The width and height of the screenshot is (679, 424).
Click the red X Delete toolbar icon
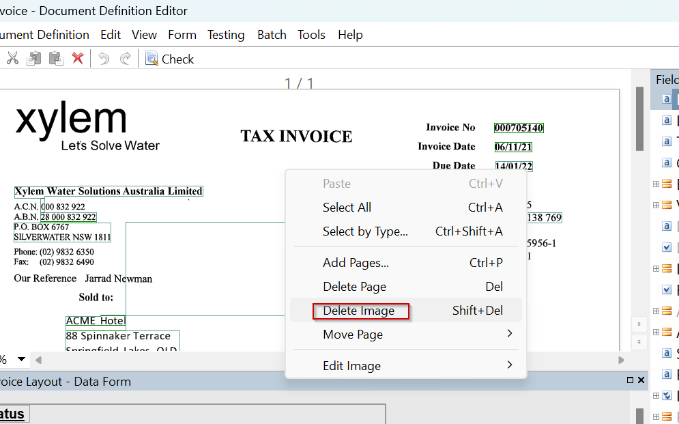[x=78, y=58]
